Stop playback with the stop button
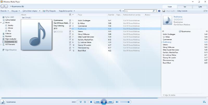This screenshot has height=105, width=208. point(91,102)
